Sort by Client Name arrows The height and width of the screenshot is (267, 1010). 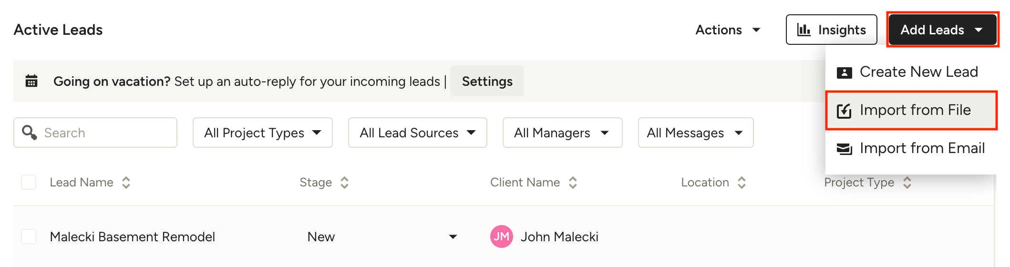[x=573, y=183]
